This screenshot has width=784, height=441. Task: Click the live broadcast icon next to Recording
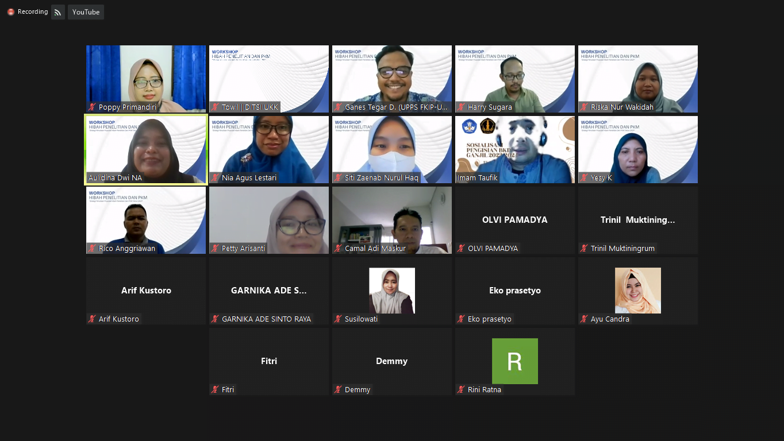[x=57, y=11]
